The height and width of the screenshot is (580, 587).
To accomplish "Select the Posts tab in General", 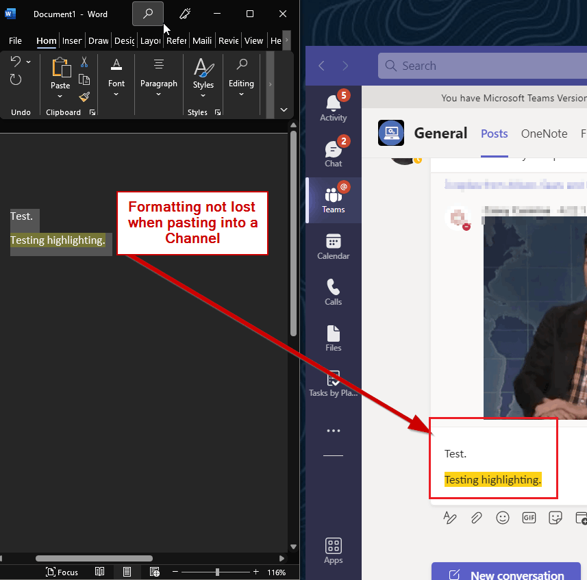I will pos(494,134).
